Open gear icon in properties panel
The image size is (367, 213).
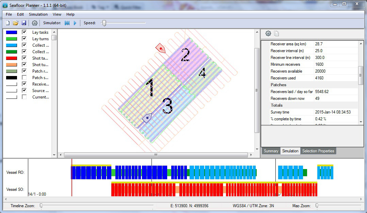268,33
